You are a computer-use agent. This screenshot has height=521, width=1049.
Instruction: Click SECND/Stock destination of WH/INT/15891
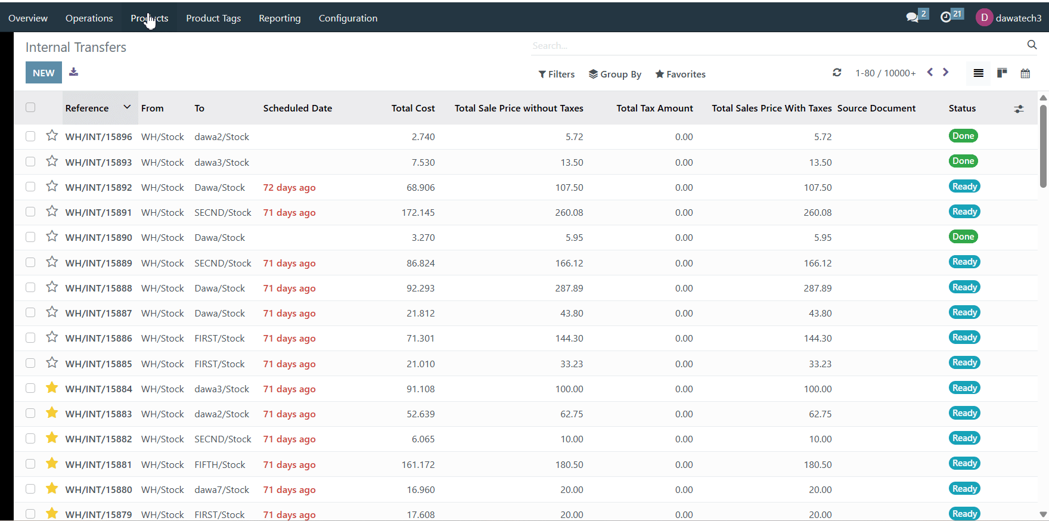coord(223,212)
